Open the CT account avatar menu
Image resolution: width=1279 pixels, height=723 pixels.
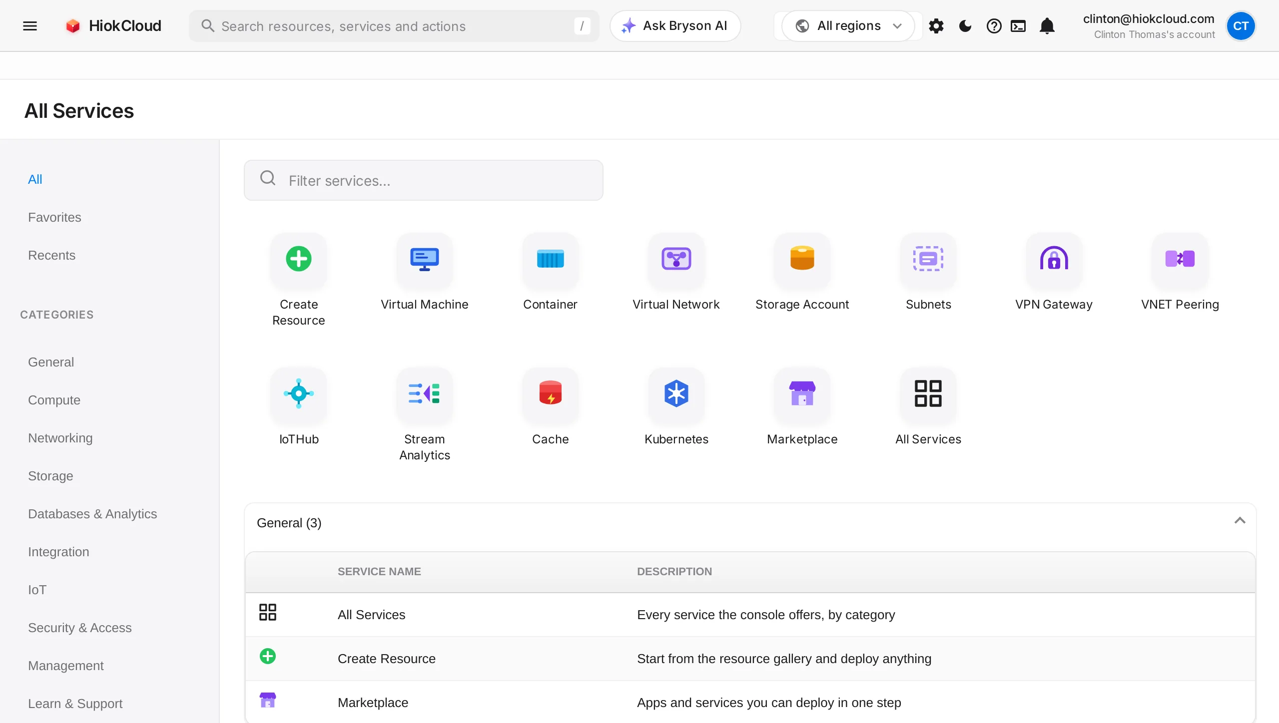click(x=1241, y=26)
